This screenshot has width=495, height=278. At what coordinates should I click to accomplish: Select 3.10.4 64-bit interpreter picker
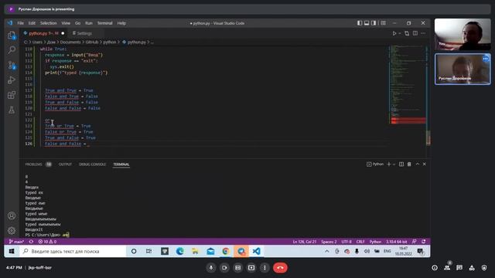[x=397, y=242]
